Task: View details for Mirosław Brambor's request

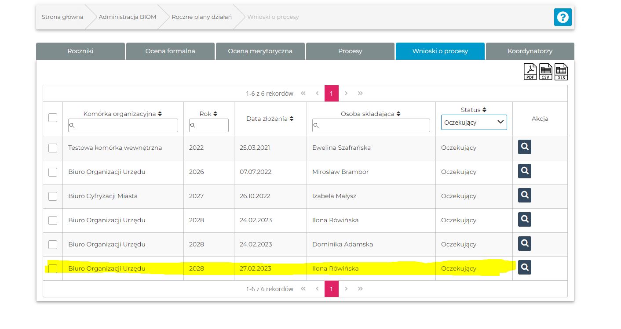Action: click(524, 171)
